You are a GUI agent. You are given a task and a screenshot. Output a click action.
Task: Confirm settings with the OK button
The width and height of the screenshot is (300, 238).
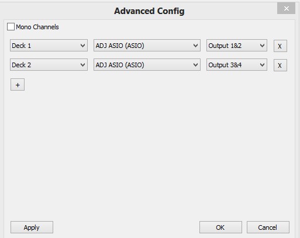(x=220, y=227)
